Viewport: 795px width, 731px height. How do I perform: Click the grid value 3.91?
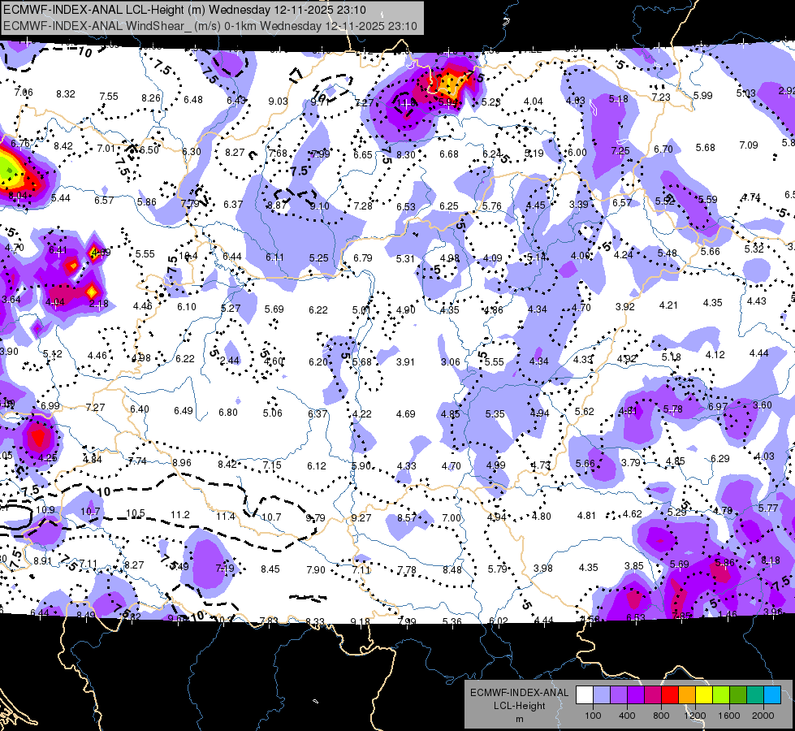(405, 361)
